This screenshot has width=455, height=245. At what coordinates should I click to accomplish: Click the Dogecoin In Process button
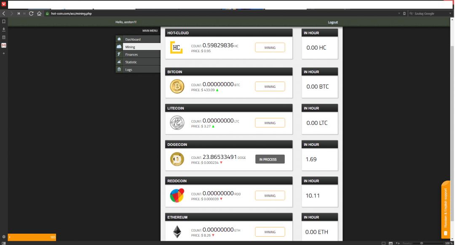coord(270,159)
